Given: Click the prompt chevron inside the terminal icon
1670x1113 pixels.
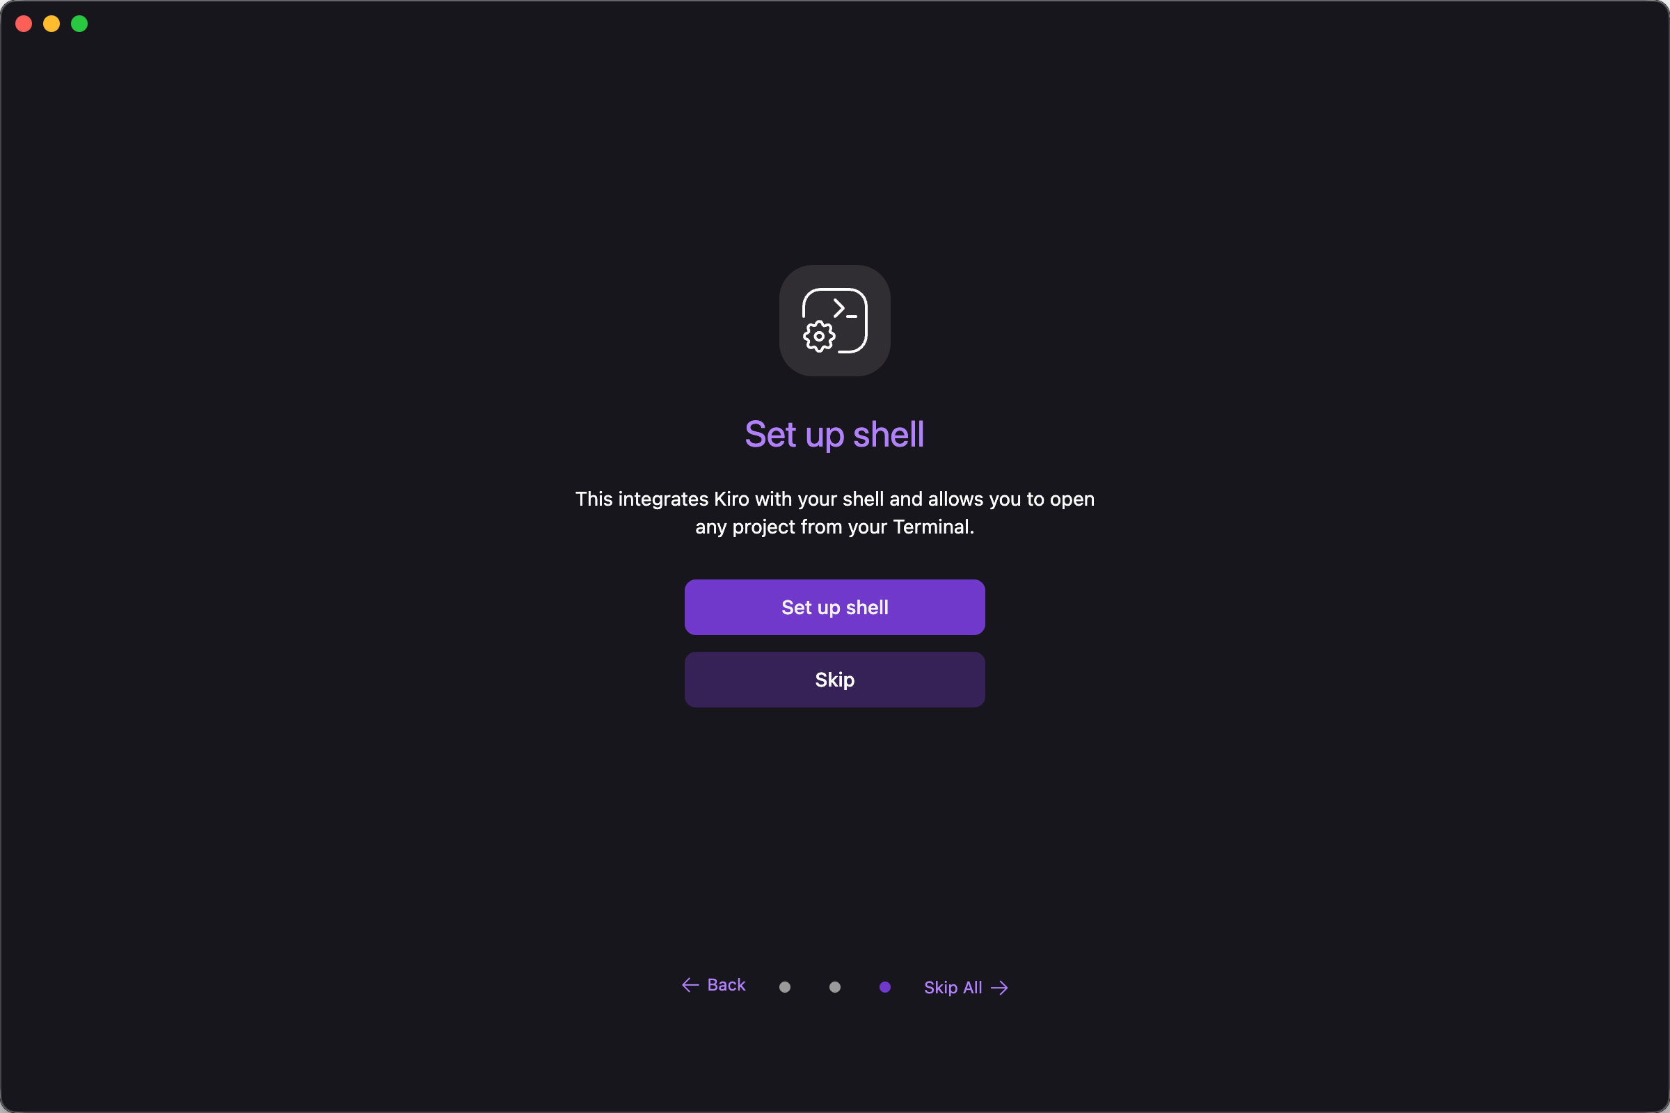Looking at the screenshot, I should coord(839,308).
